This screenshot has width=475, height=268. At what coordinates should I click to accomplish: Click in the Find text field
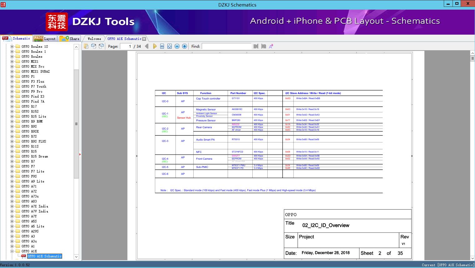coord(227,46)
